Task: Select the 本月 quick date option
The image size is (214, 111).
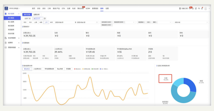Action: pos(51,22)
